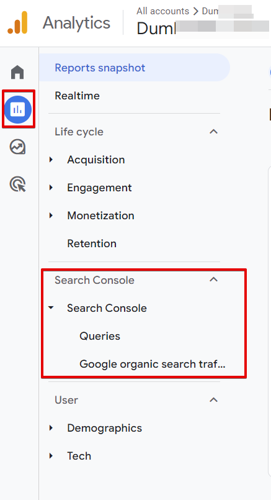The width and height of the screenshot is (271, 500).
Task: Expand the Tech arrow
Action: point(51,456)
